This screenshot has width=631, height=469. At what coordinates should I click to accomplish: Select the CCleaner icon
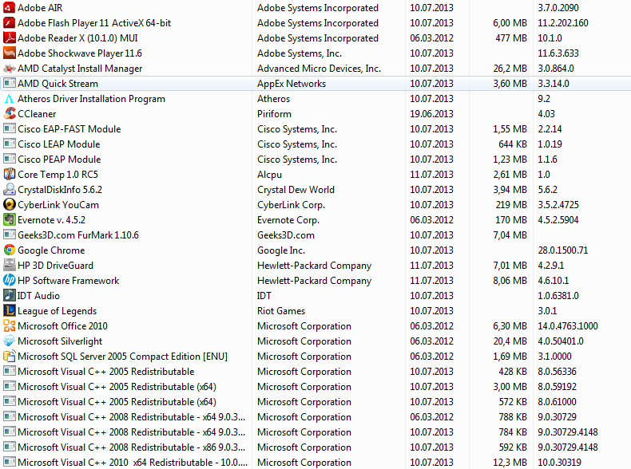pyautogui.click(x=10, y=114)
